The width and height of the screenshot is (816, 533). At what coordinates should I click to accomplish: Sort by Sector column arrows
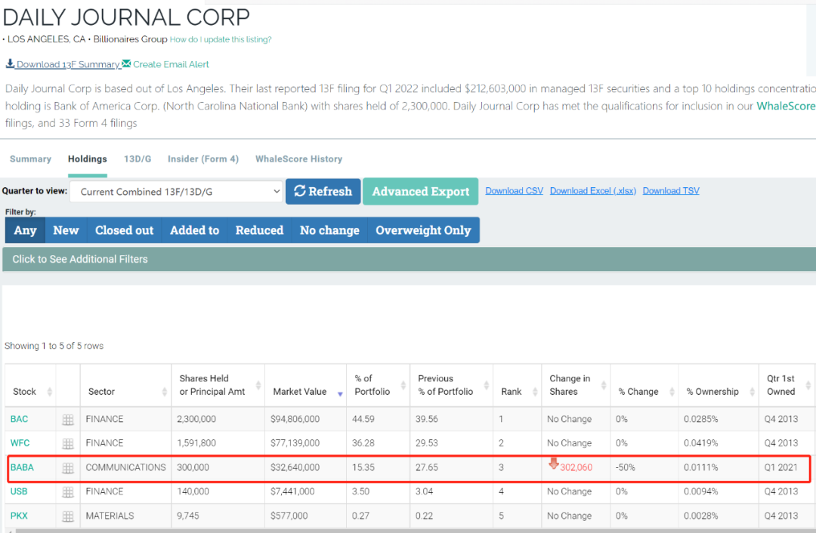[x=165, y=392]
